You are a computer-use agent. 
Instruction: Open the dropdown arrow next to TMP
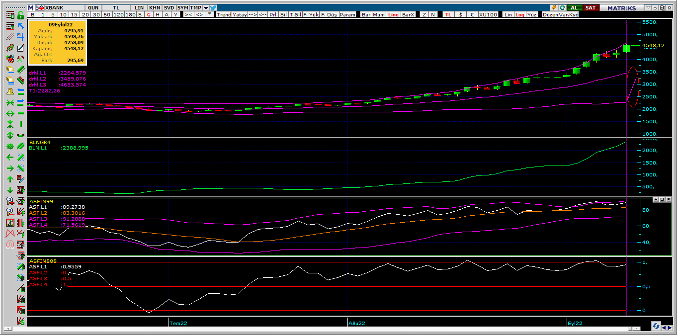(x=206, y=8)
